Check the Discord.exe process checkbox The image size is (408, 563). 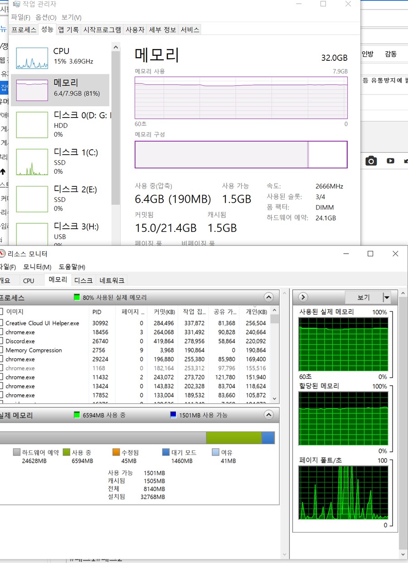pyautogui.click(x=1, y=341)
